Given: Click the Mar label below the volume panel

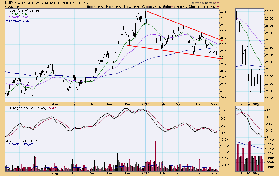Looking at the screenshot, I should pyautogui.click(x=178, y=174).
